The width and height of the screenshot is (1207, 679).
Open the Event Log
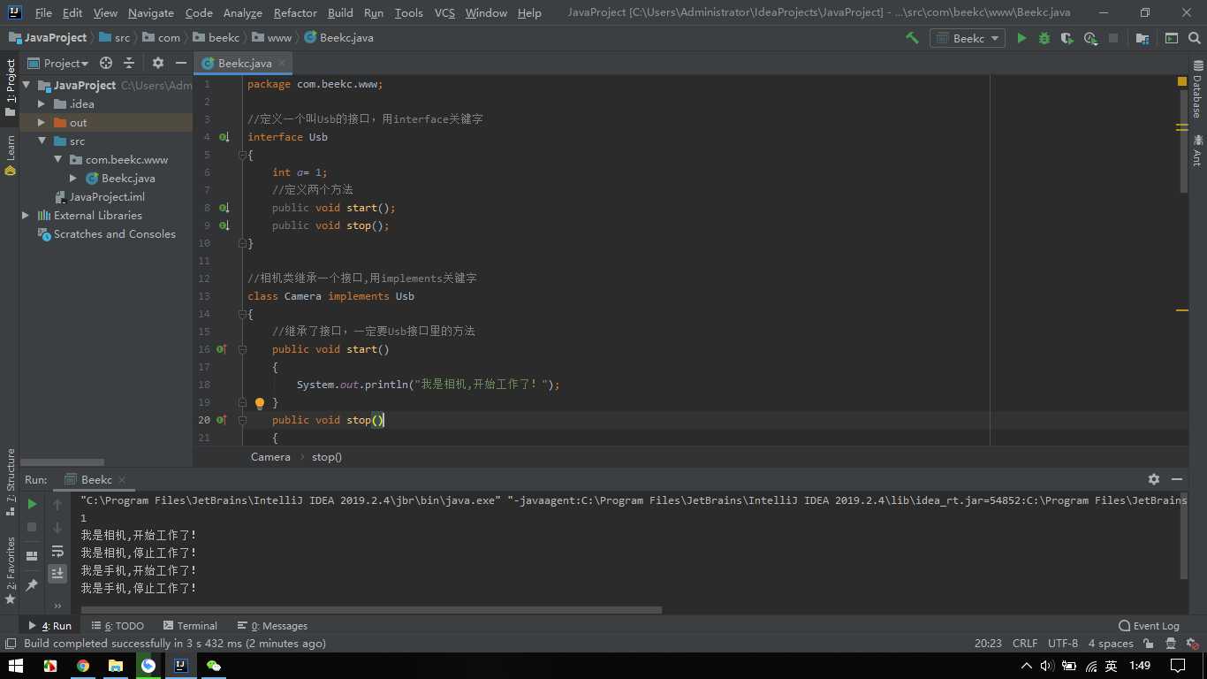[x=1149, y=626]
